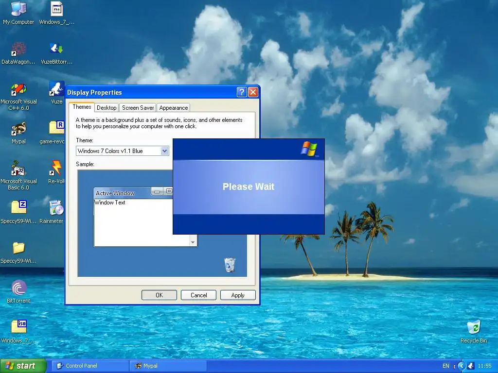Click the help question mark in Display Properties
Image resolution: width=498 pixels, height=373 pixels.
[242, 92]
